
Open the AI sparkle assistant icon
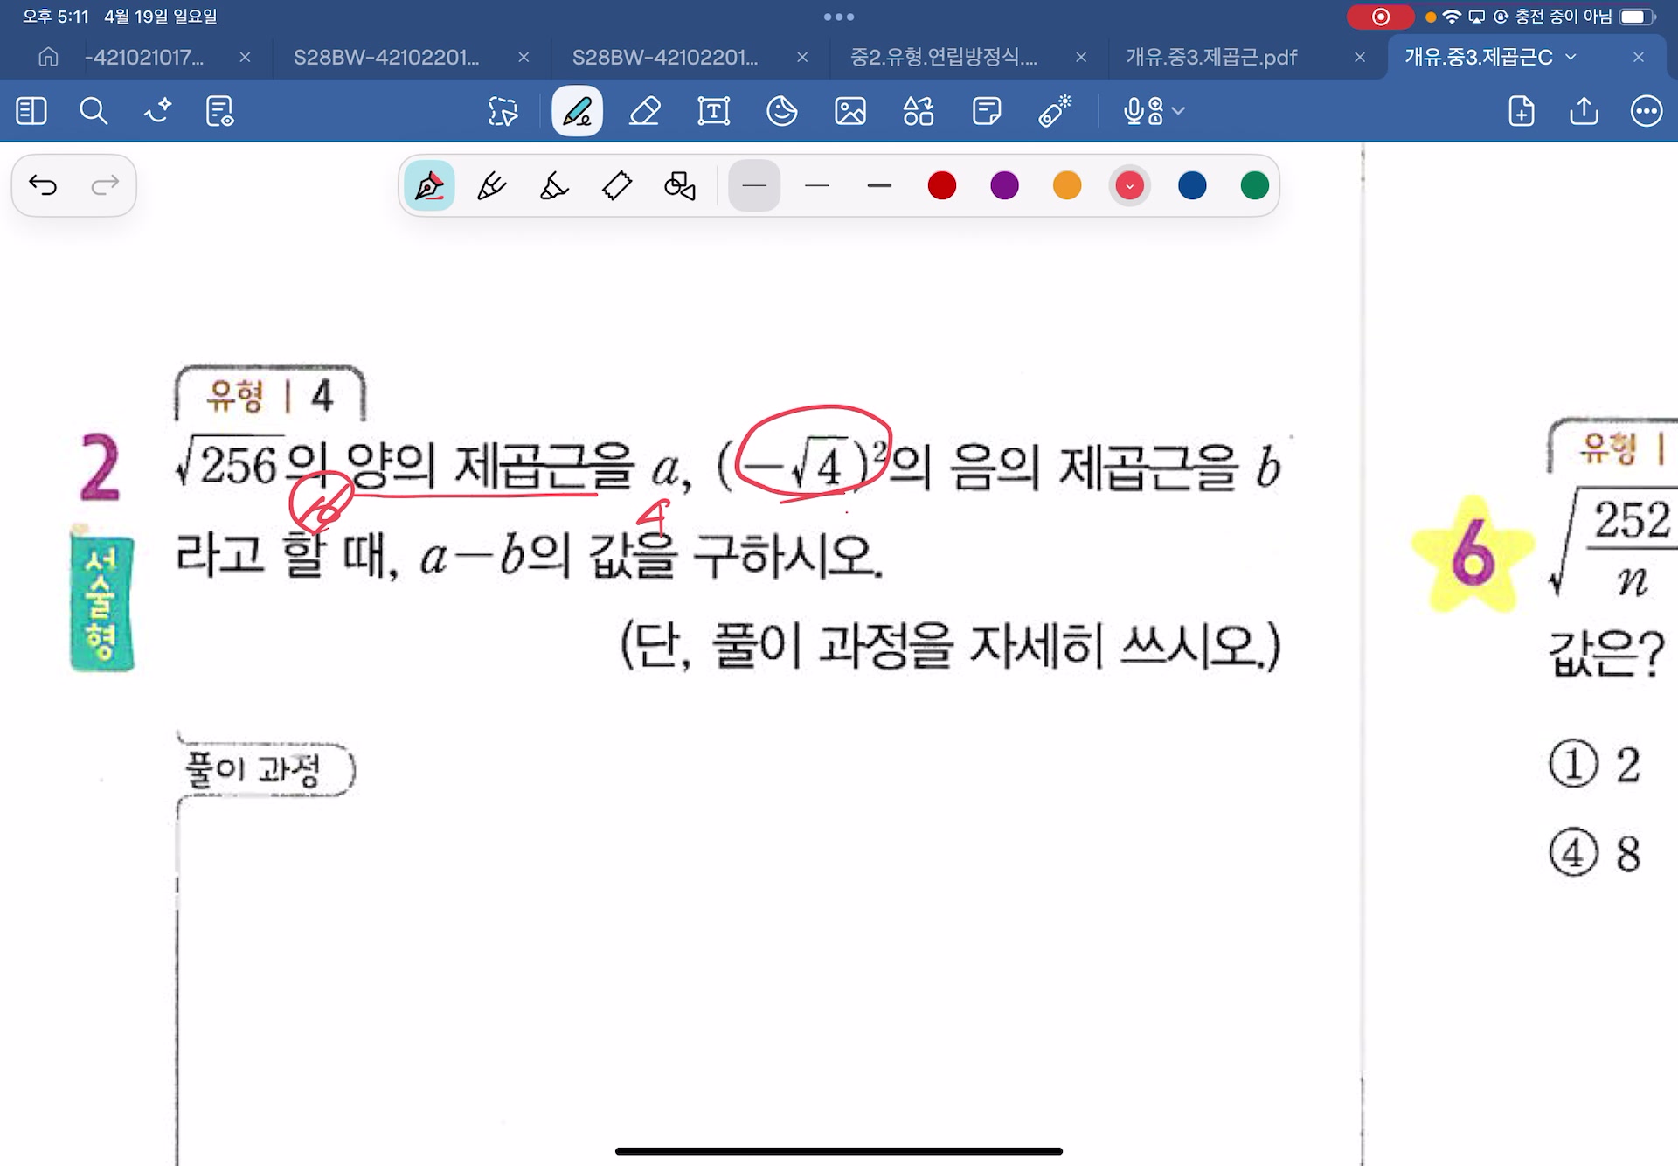coord(157,111)
